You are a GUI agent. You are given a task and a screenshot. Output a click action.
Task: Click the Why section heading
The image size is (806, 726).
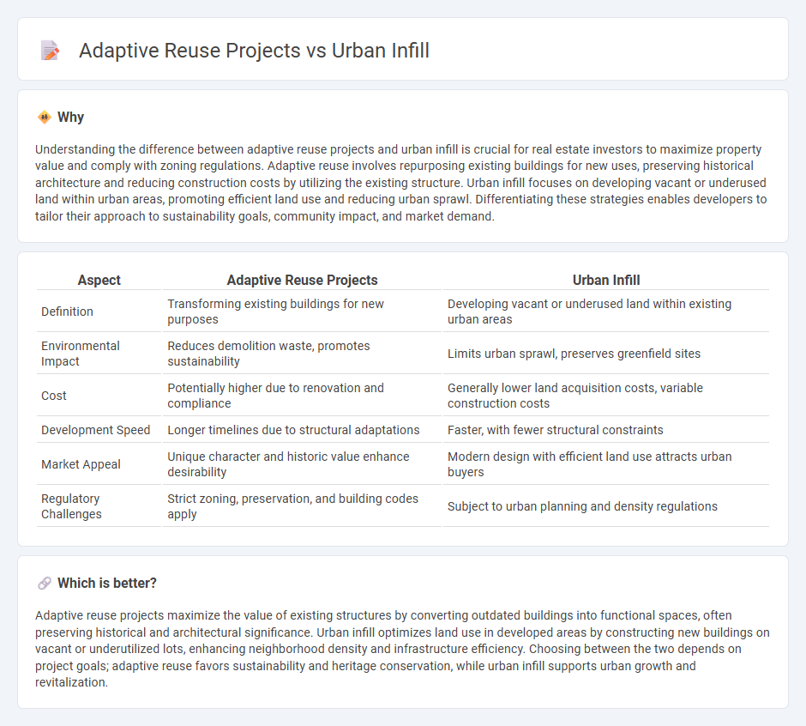pyautogui.click(x=70, y=118)
